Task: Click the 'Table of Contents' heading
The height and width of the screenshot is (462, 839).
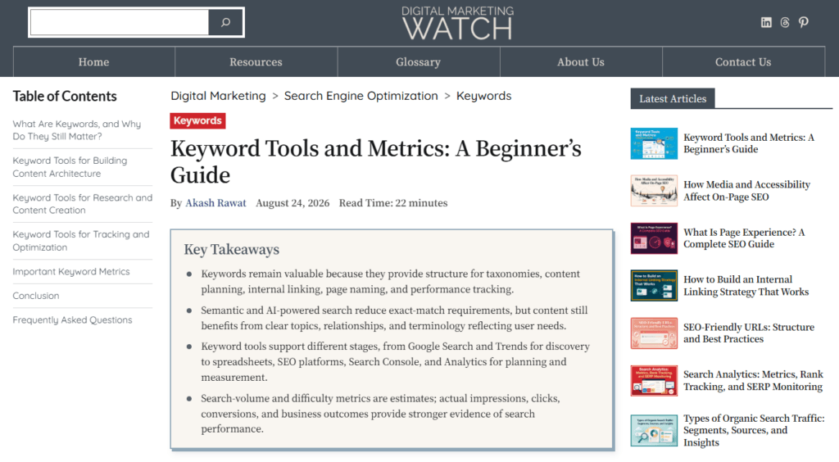Action: 65,97
